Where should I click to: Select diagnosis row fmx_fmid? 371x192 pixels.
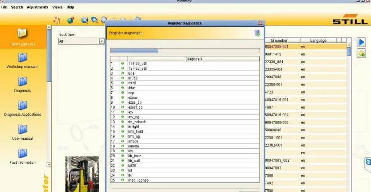[x=185, y=132]
